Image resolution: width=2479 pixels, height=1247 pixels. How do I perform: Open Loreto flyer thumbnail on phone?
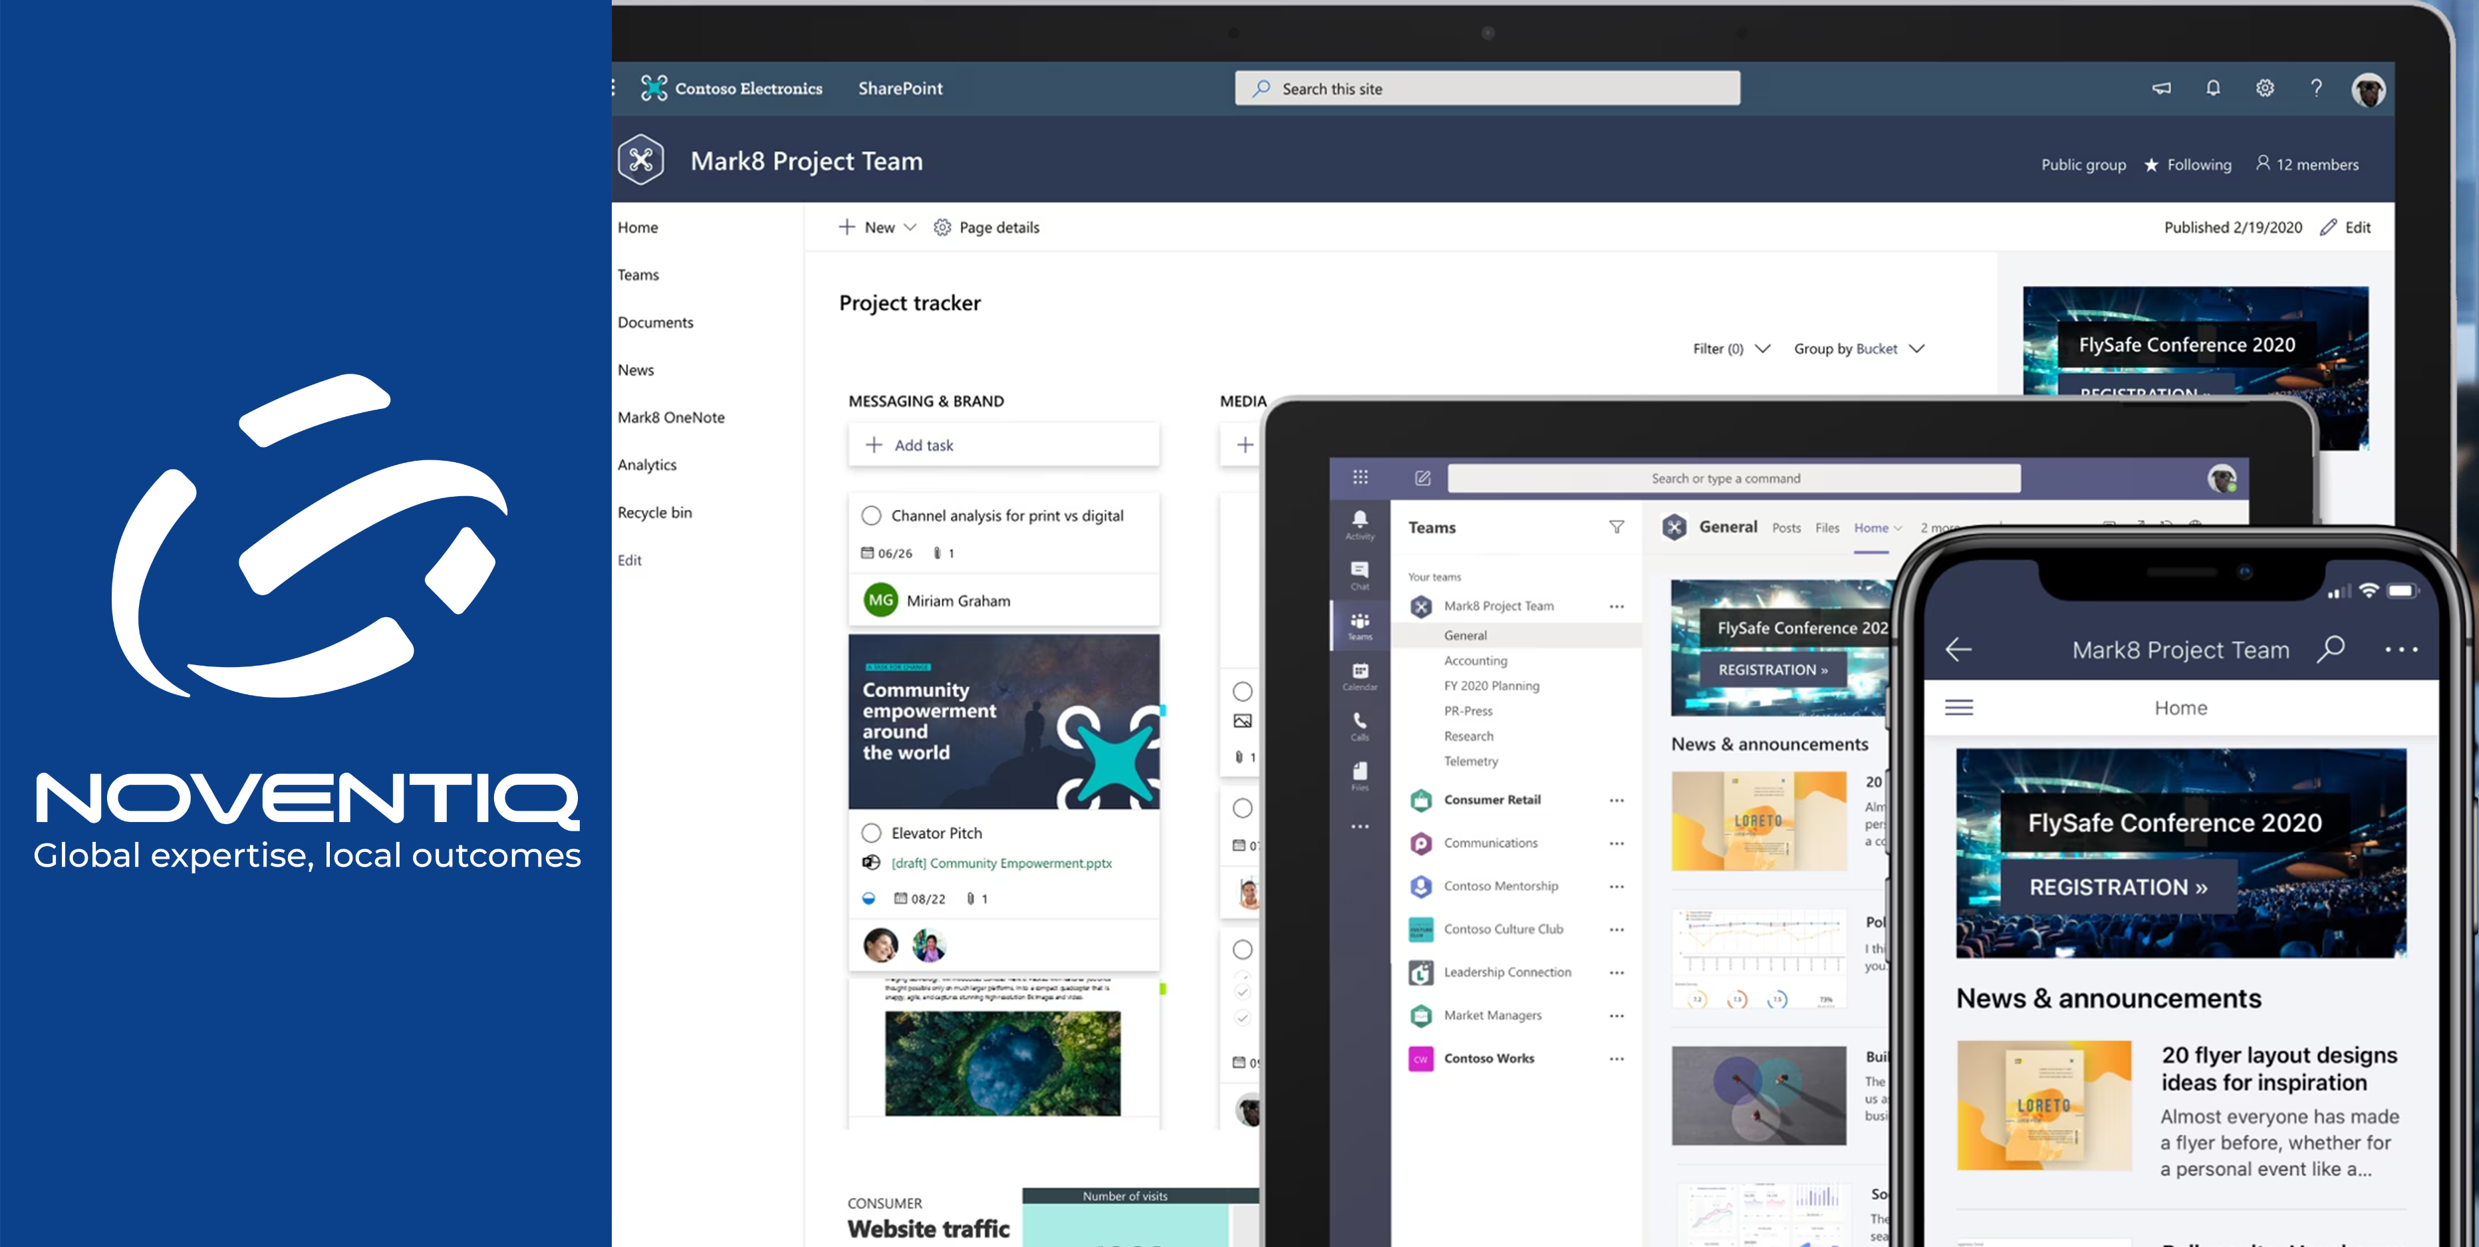tap(2043, 1105)
